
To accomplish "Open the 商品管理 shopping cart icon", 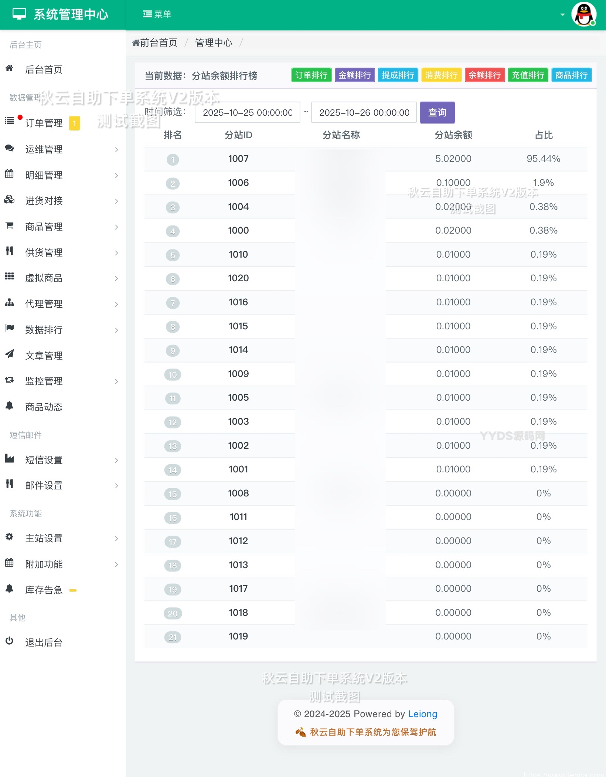I will click(x=9, y=226).
